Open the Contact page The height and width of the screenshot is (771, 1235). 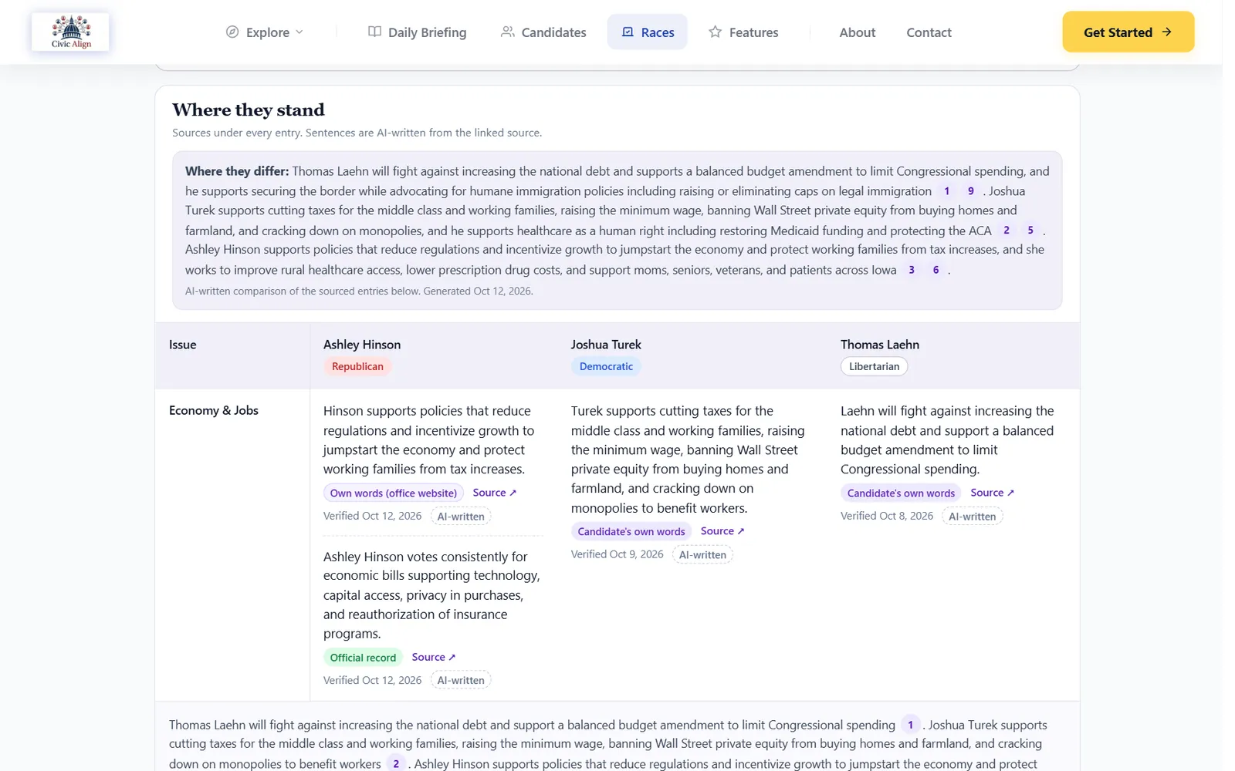click(x=929, y=32)
